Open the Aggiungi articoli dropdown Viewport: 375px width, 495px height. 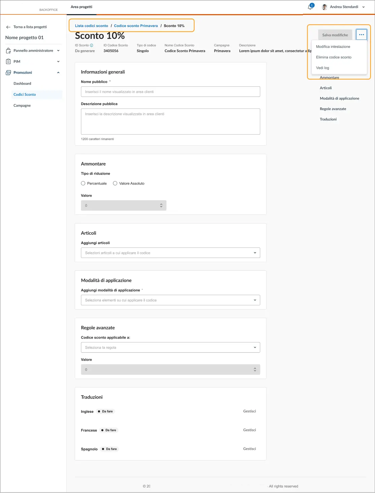pyautogui.click(x=170, y=253)
